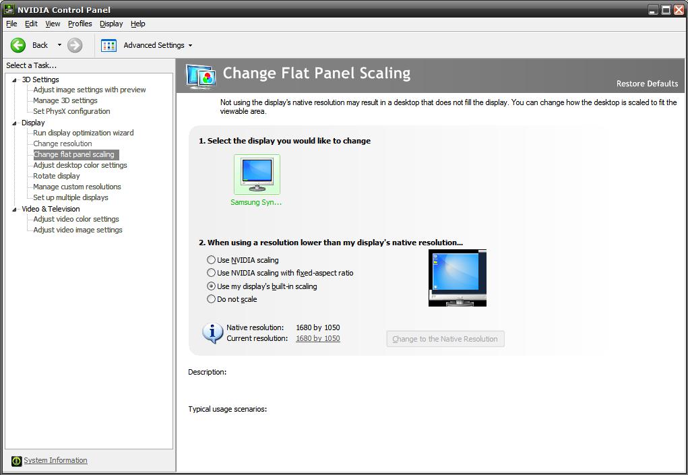Open Adjust desktop color settings
Screen dimensions: 688x475
tap(80, 165)
